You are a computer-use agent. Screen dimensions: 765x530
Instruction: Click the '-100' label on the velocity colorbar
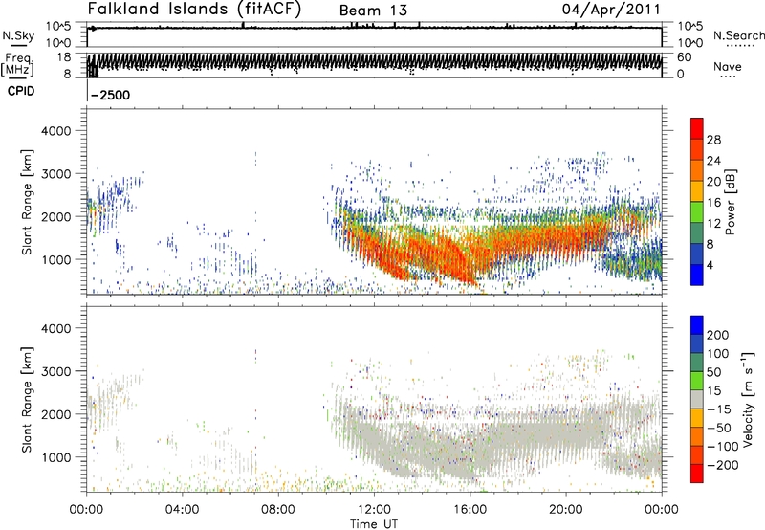[x=723, y=447]
